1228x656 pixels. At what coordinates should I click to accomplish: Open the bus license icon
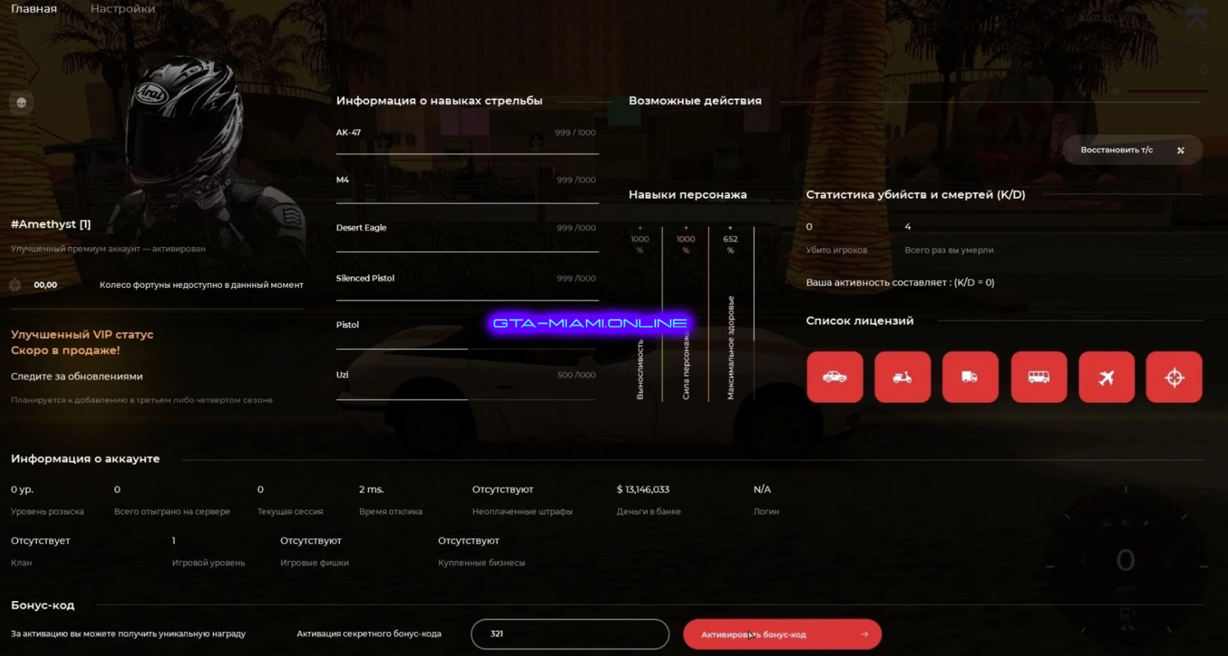click(1039, 377)
